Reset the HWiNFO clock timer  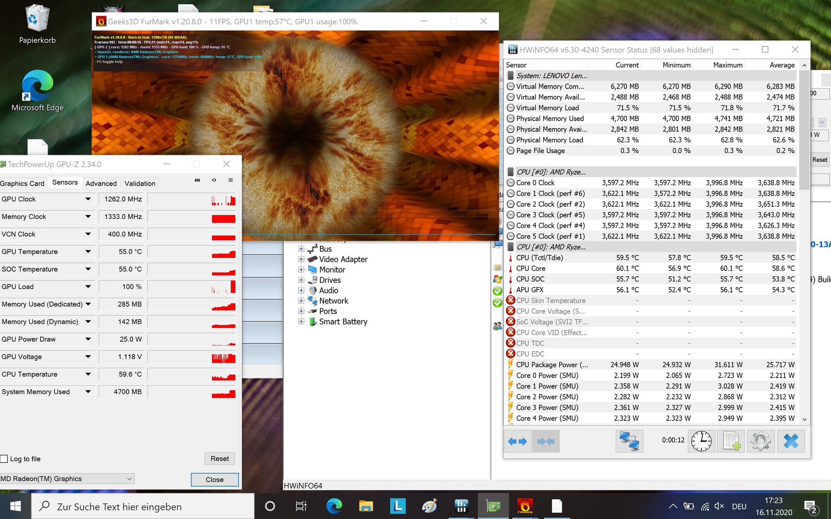(701, 441)
